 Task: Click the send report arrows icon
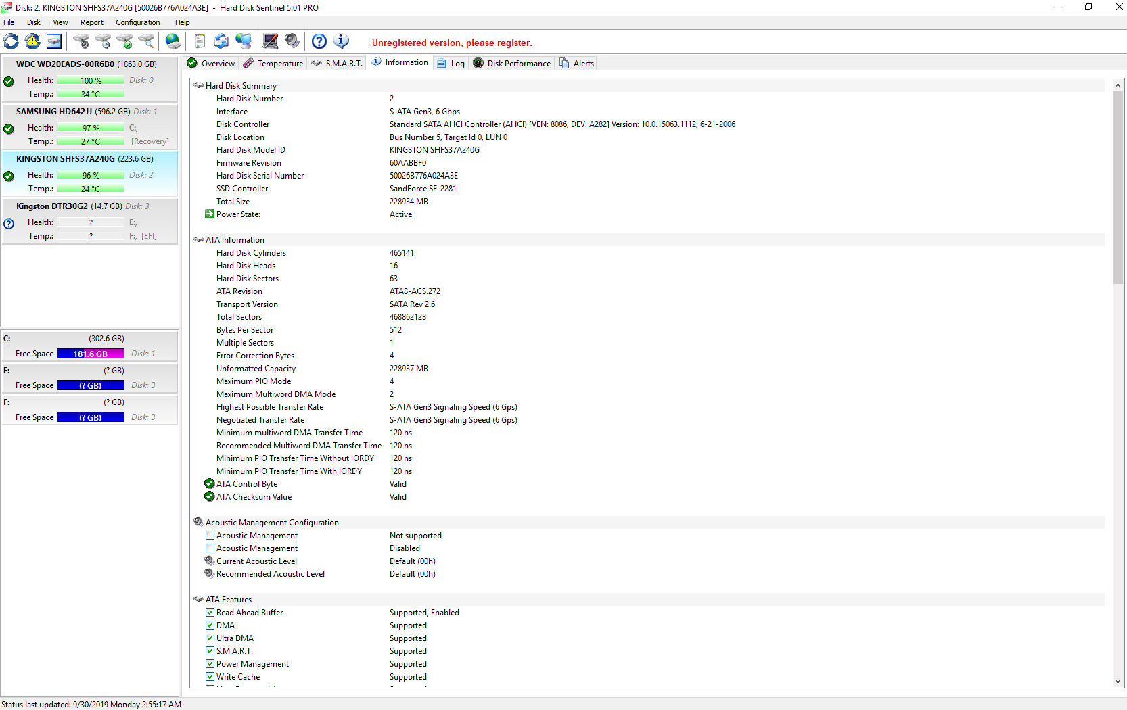222,41
